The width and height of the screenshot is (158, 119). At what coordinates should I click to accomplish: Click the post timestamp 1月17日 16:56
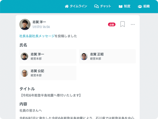tap(41, 27)
